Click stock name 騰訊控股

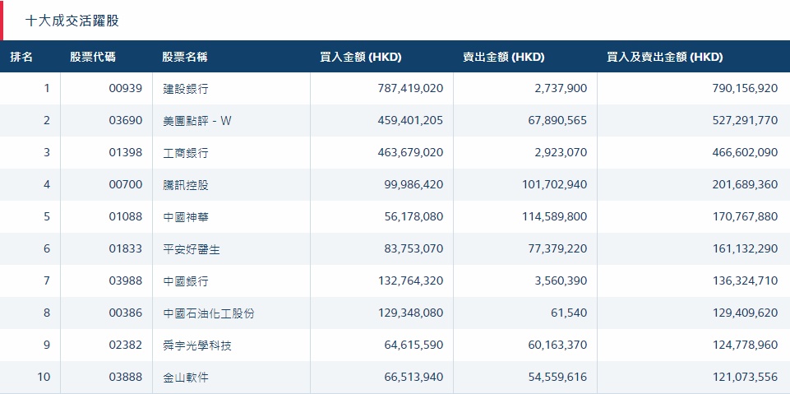click(186, 185)
